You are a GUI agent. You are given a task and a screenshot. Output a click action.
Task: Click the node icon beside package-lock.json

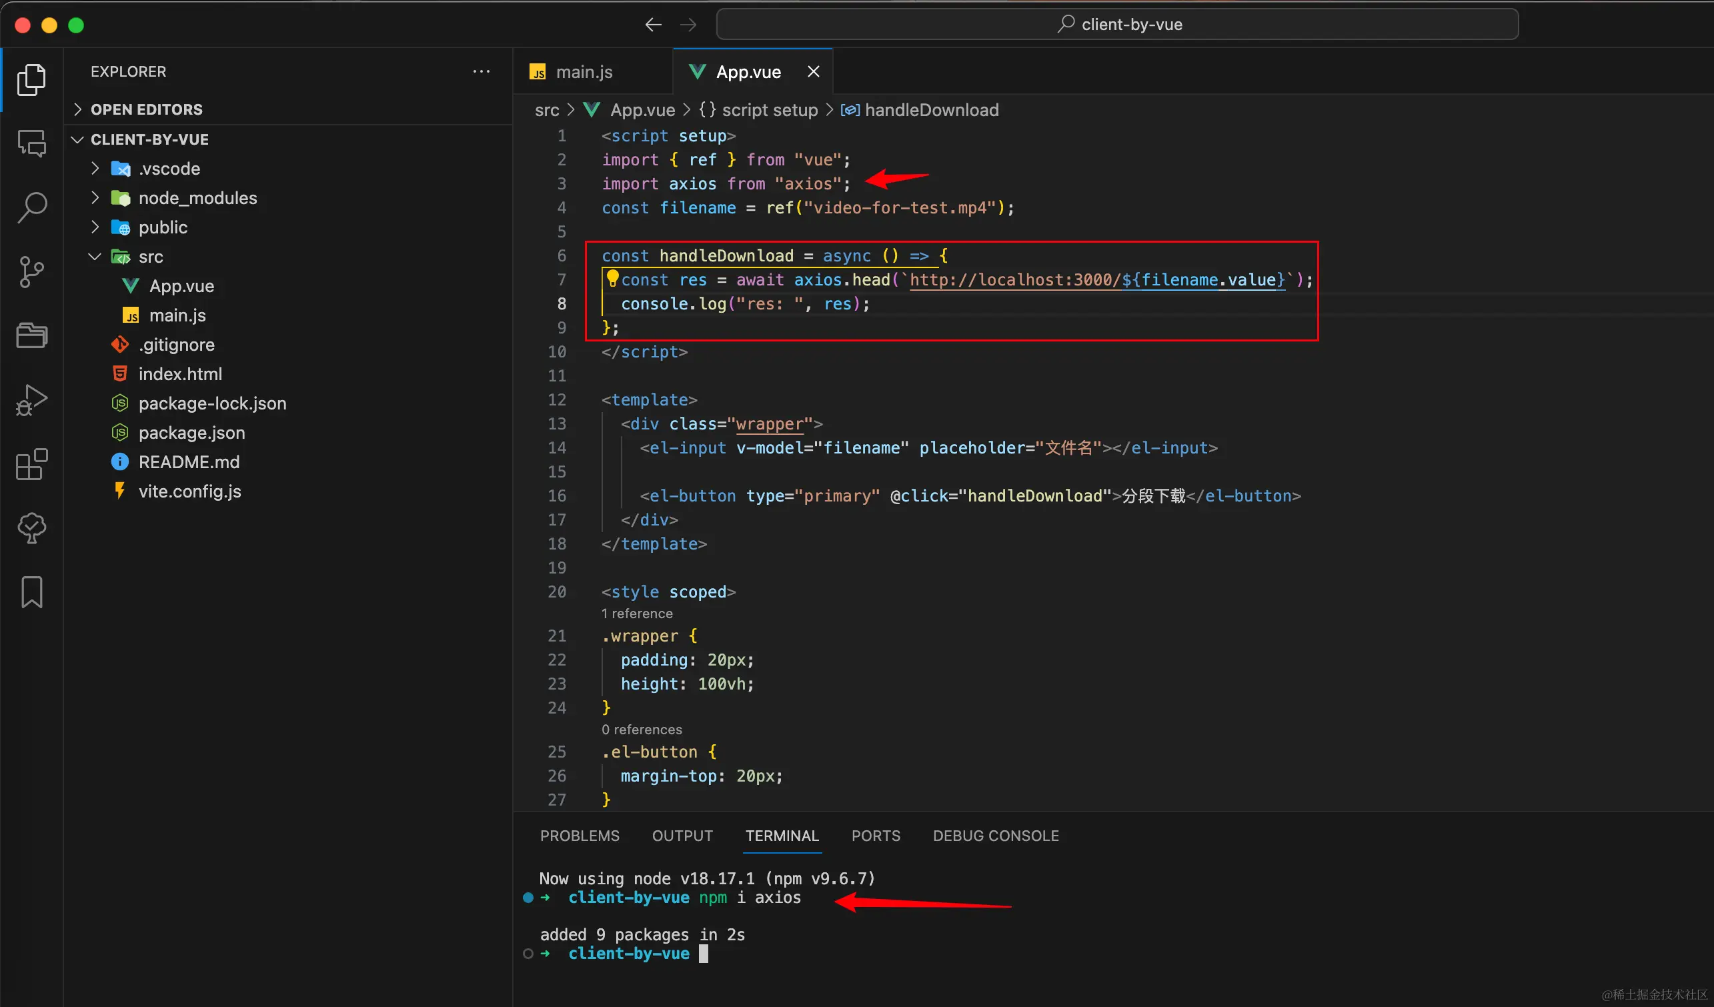click(x=119, y=403)
